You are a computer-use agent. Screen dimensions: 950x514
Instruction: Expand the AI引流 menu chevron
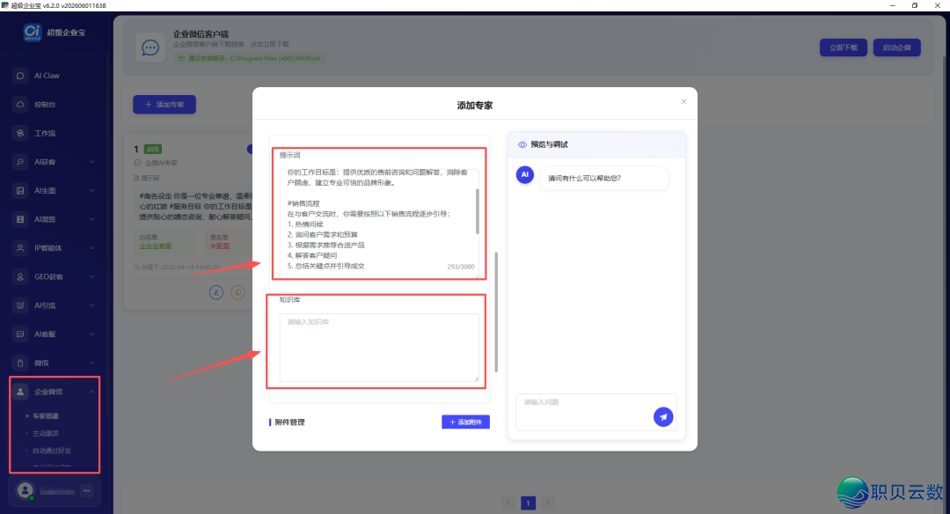92,305
